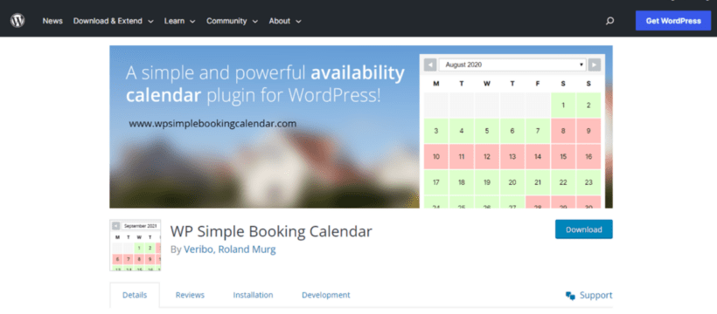This screenshot has width=717, height=314.
Task: Open the August 2020 month selector
Action: pyautogui.click(x=512, y=65)
